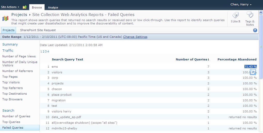Open the Top Referrers report
Image resolution: width=263 pixels, height=133 pixels.
pyautogui.click(x=12, y=88)
